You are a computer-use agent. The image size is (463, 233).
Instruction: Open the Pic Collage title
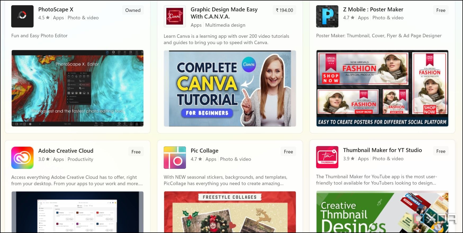tap(204, 151)
